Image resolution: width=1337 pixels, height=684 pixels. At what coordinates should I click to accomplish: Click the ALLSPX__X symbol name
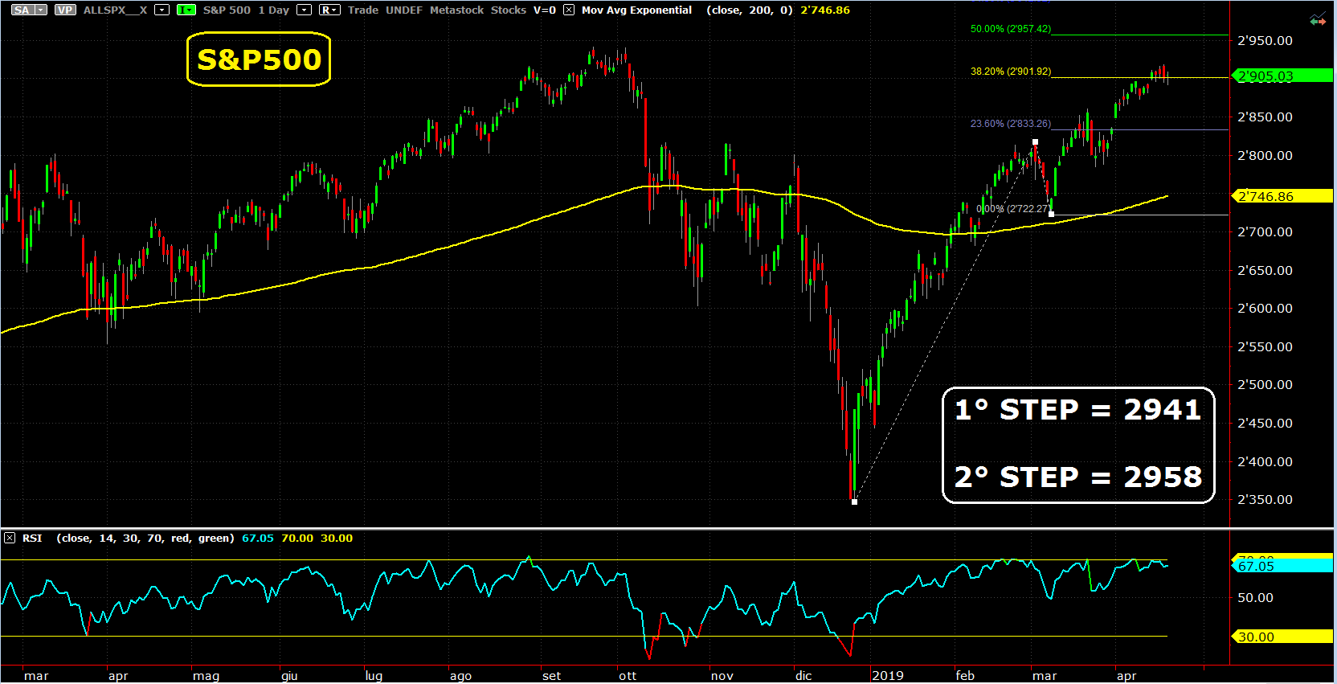click(x=116, y=10)
